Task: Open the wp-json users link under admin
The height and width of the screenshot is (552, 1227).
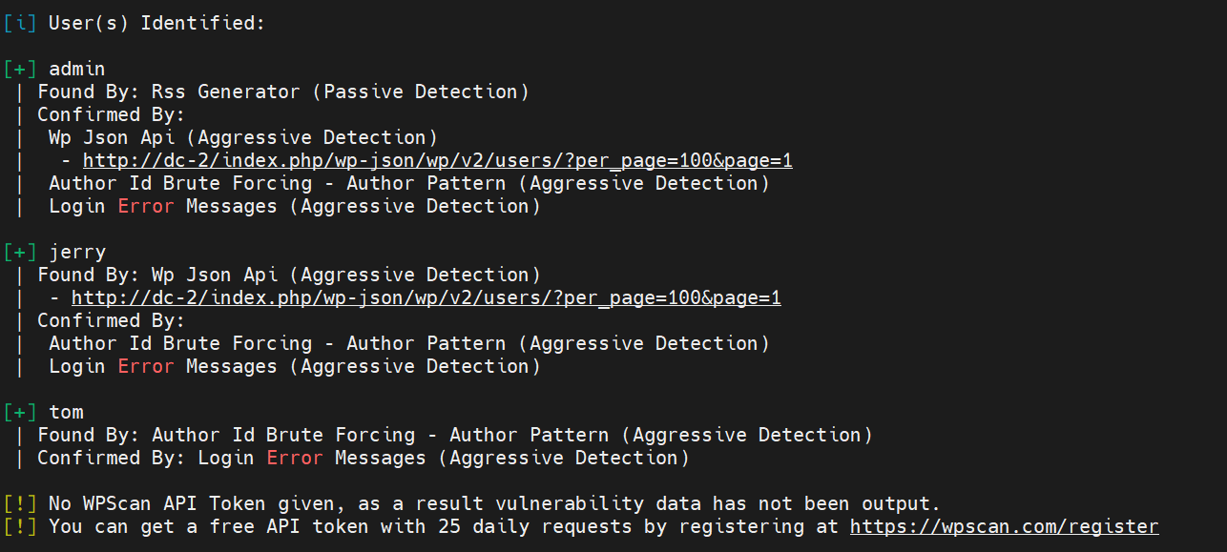Action: point(437,160)
